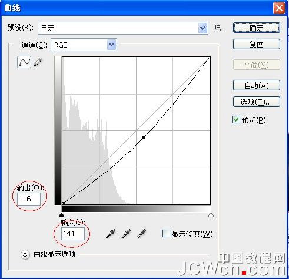Open the 预设(R) preset dropdown
The height and width of the screenshot is (279, 289).
[x=123, y=28]
